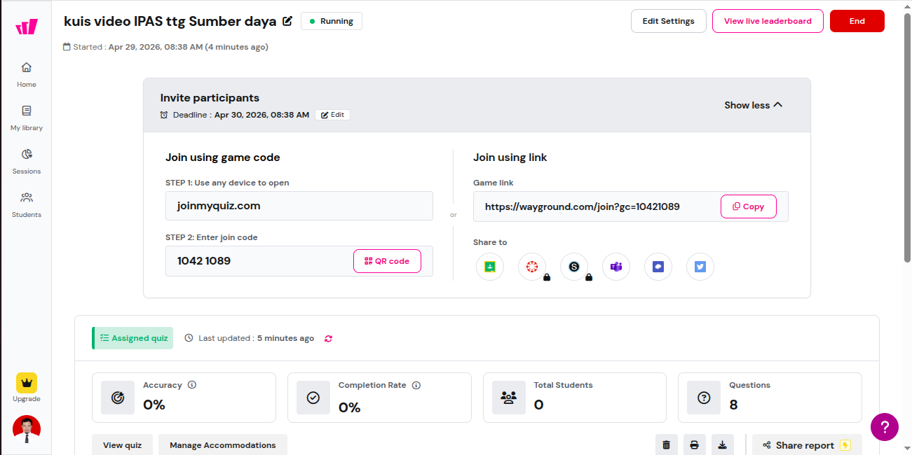This screenshot has height=455, width=912.
Task: Edit the quiz title with pencil icon
Action: pos(287,21)
